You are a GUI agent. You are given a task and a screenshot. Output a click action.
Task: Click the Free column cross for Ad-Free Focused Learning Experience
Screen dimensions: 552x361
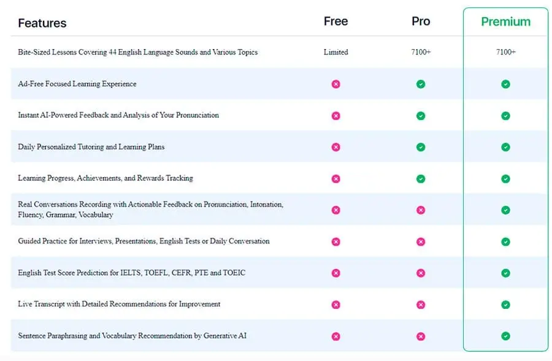pos(336,84)
